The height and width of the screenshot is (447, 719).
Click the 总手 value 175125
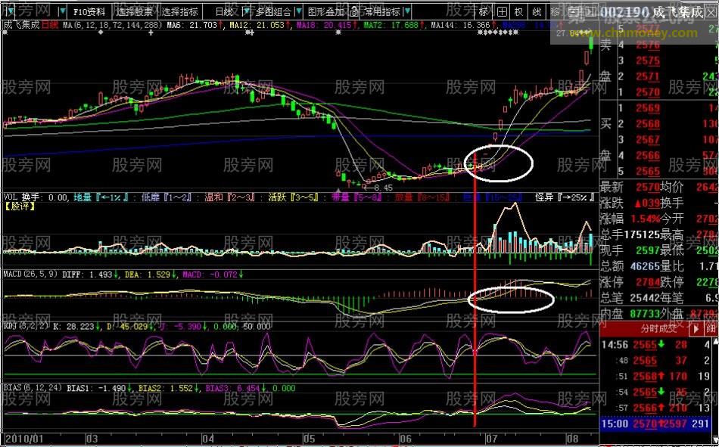[643, 234]
